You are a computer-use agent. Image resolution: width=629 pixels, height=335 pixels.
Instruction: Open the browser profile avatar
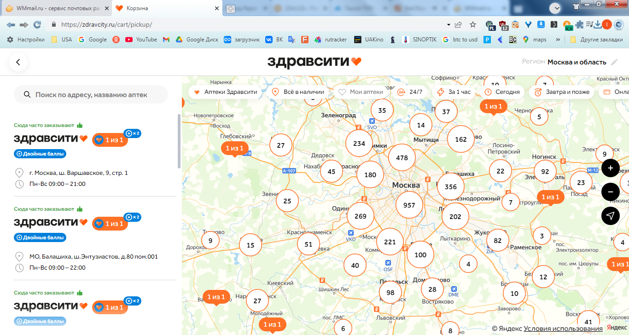click(x=607, y=24)
